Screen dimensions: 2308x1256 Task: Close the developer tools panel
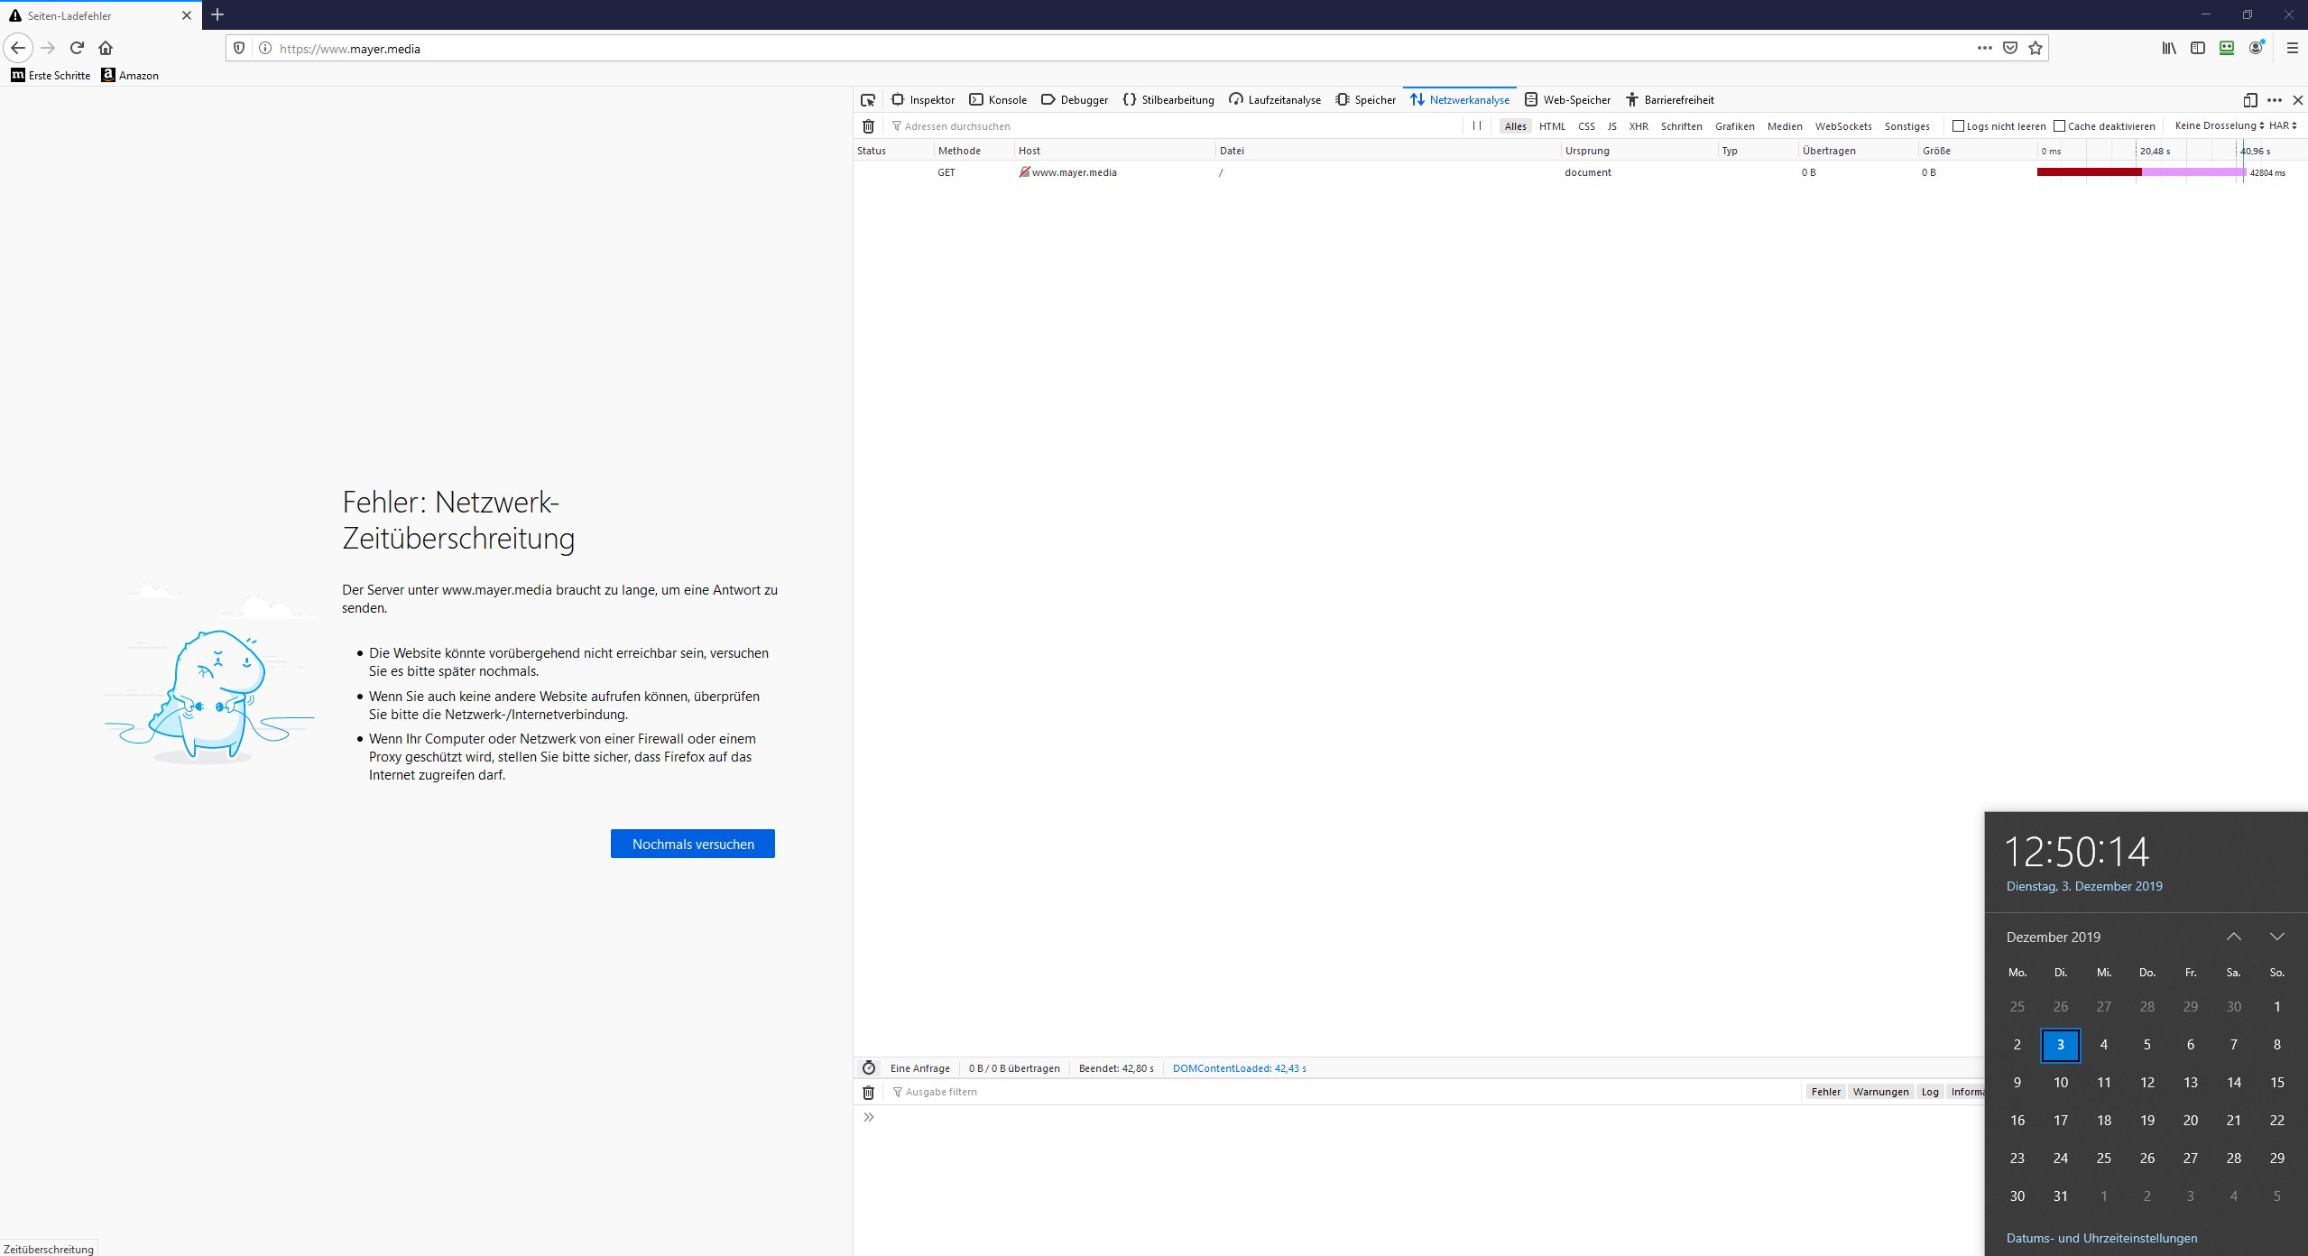2298,100
